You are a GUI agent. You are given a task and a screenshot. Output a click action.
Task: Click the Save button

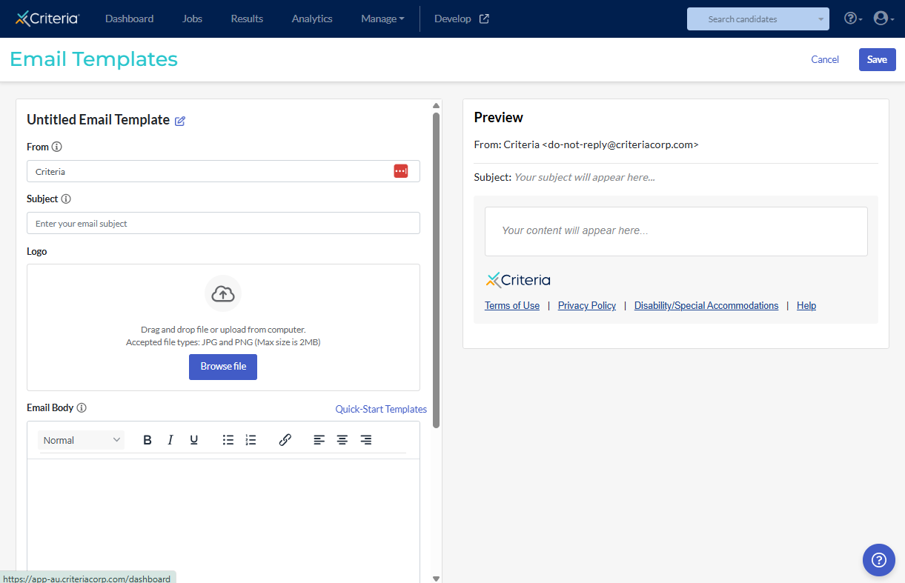pyautogui.click(x=877, y=60)
